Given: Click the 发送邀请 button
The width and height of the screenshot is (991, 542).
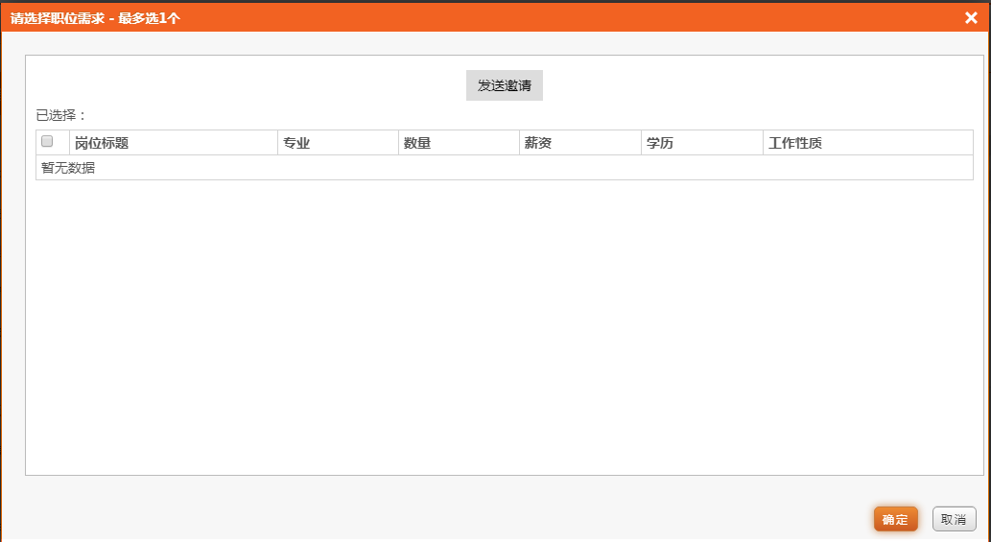Looking at the screenshot, I should click(505, 85).
